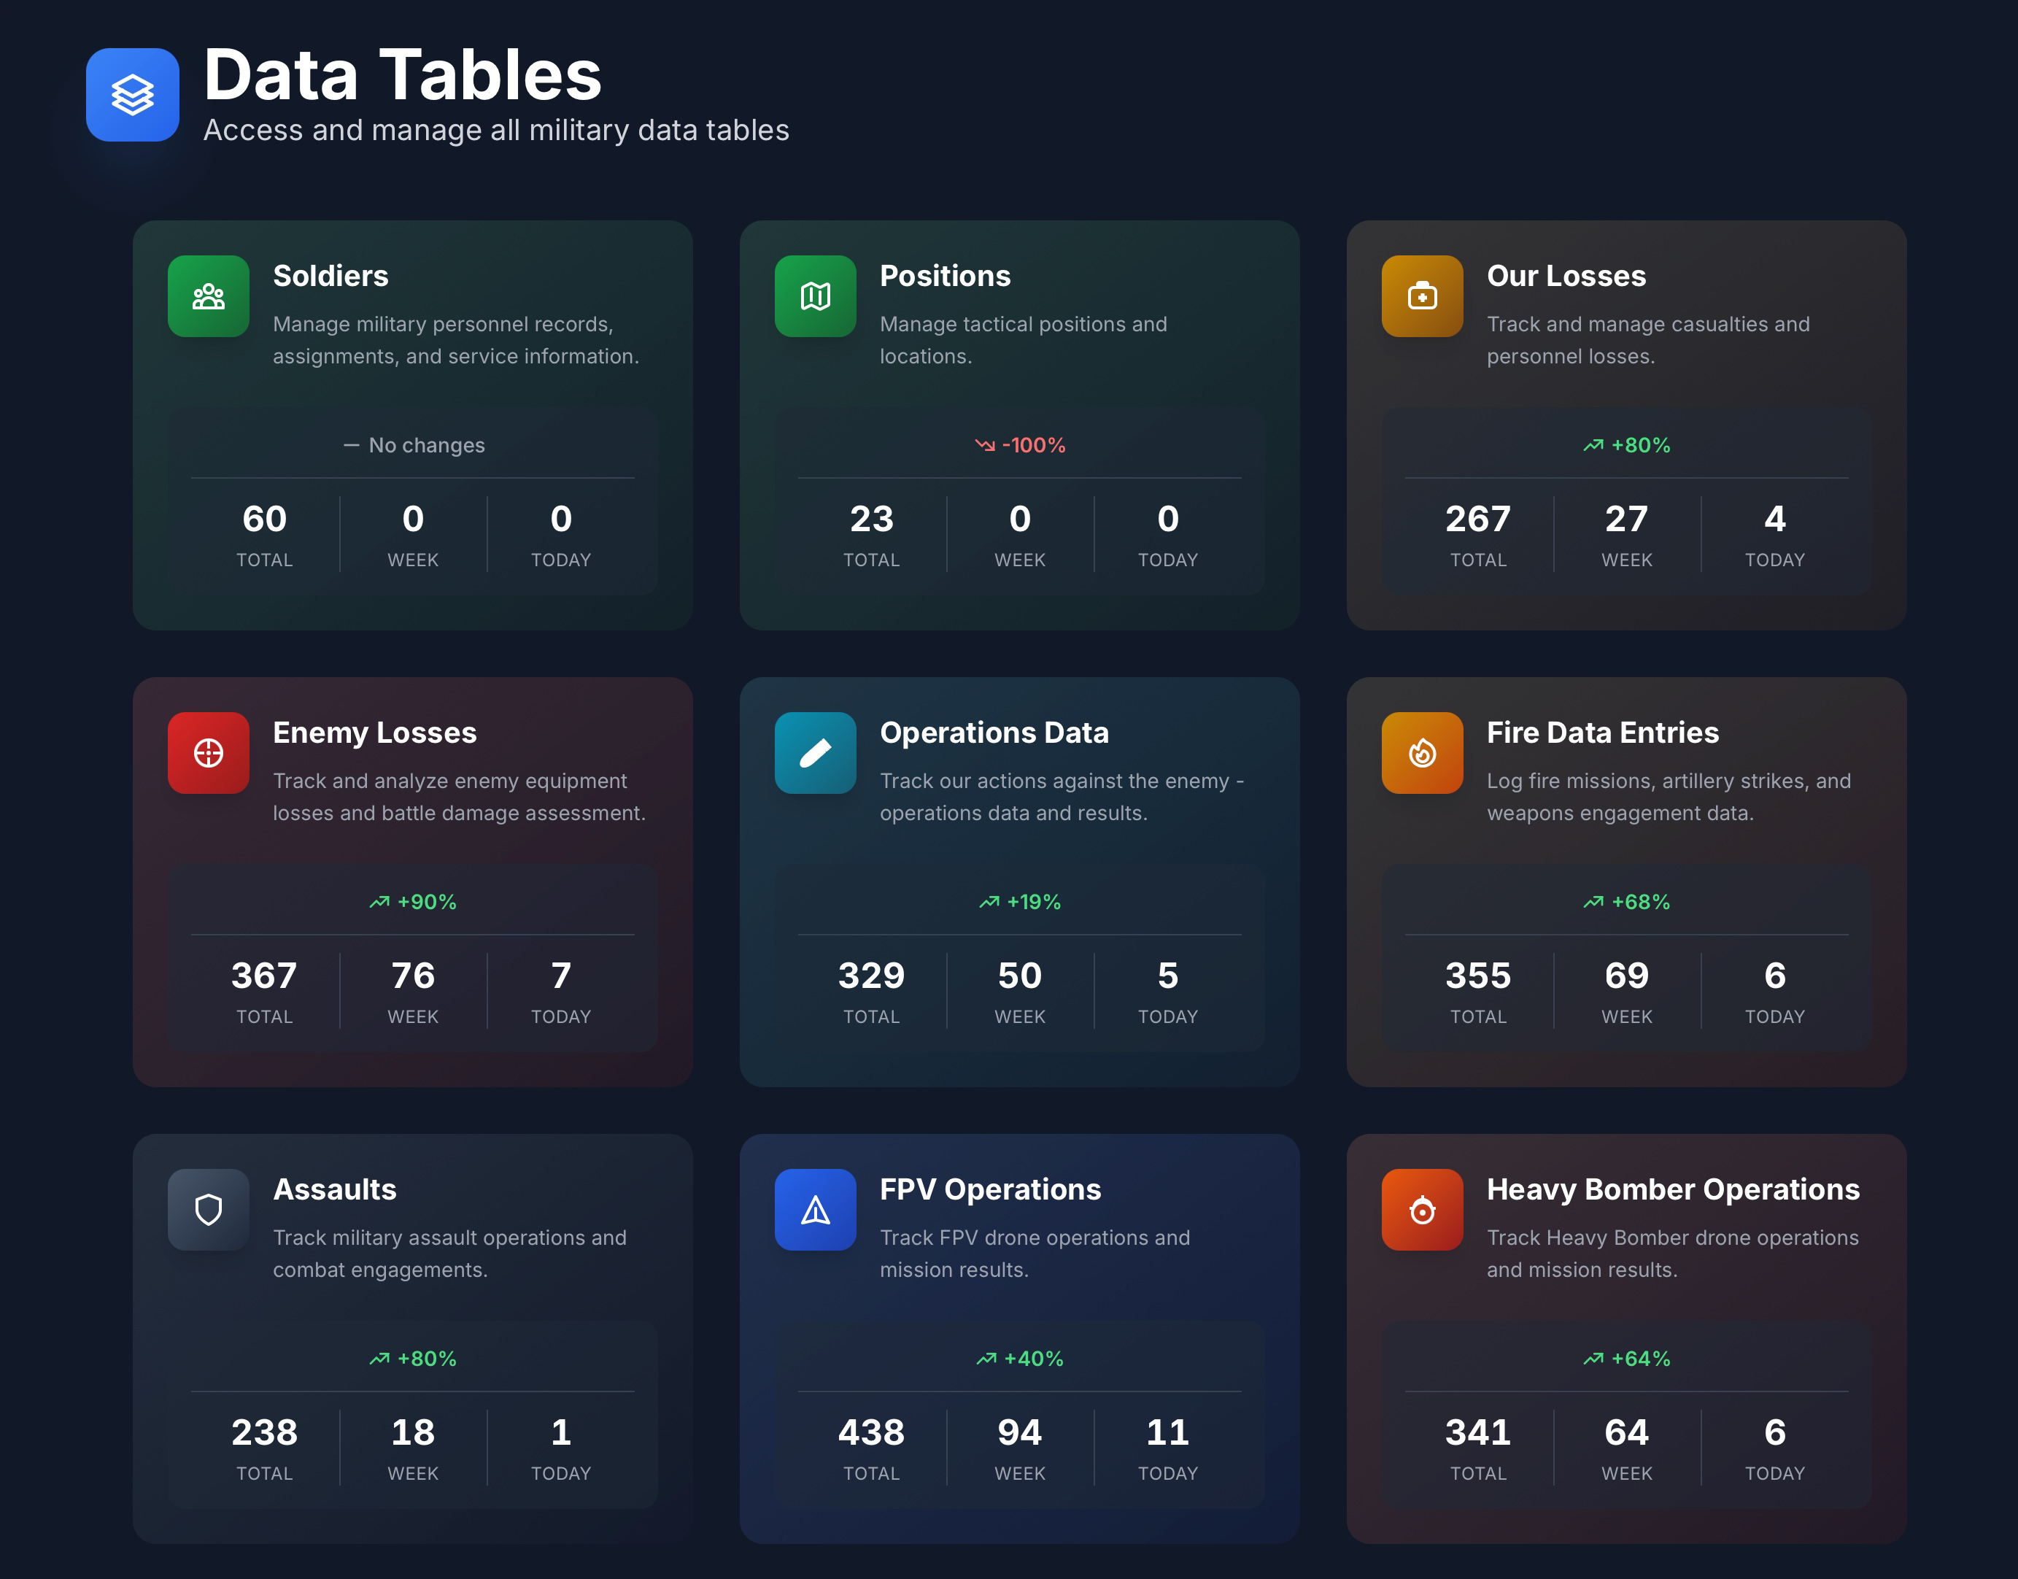Click the Assaults shield icon
This screenshot has width=2018, height=1579.
pyautogui.click(x=208, y=1209)
